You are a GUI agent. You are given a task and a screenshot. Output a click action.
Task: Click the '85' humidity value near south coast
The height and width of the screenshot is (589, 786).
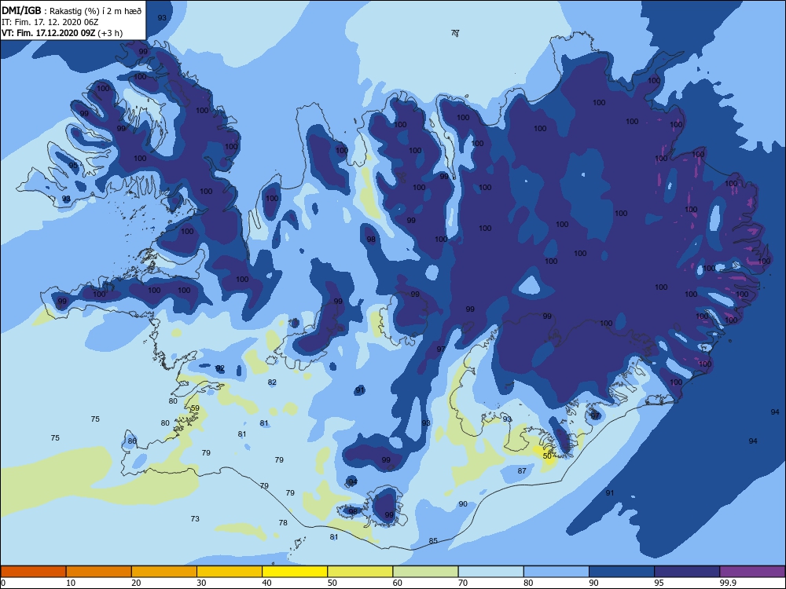pyautogui.click(x=433, y=540)
